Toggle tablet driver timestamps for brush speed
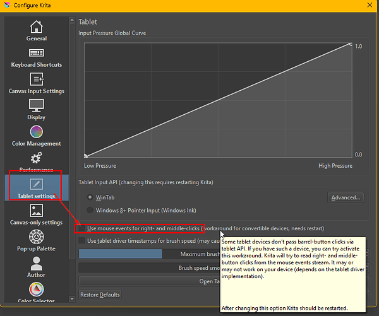 click(x=82, y=241)
